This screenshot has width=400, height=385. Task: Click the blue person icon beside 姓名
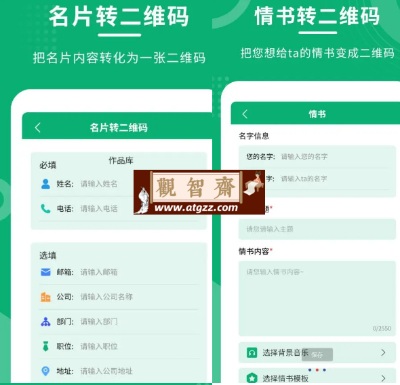(x=45, y=184)
